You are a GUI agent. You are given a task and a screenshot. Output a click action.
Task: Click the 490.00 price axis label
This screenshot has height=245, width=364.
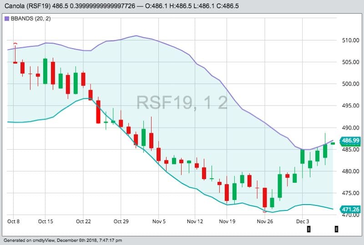350,128
